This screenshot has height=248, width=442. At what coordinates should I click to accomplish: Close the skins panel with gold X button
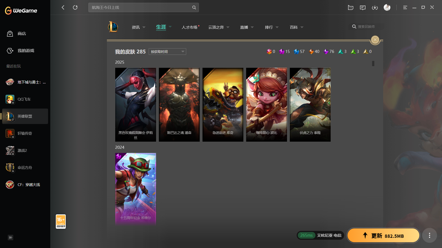pos(375,40)
